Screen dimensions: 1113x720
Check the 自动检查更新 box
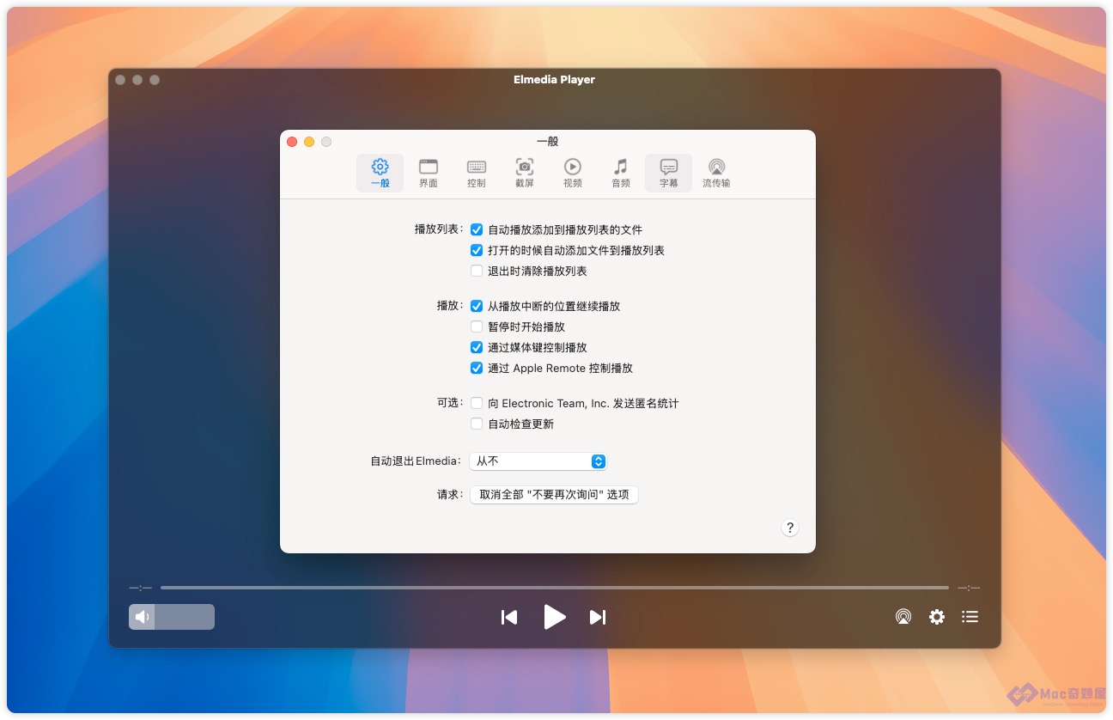(x=477, y=424)
